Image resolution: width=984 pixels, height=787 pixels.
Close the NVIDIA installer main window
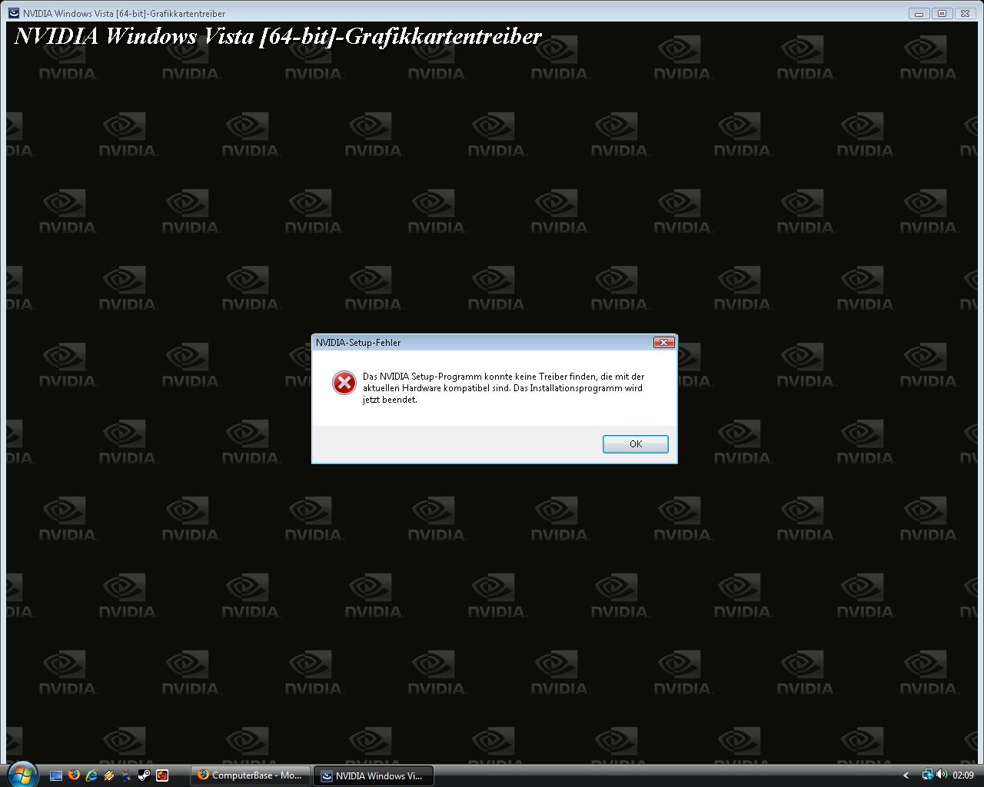pos(965,13)
